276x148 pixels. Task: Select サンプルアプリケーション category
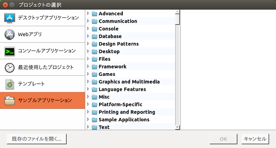pos(42,101)
